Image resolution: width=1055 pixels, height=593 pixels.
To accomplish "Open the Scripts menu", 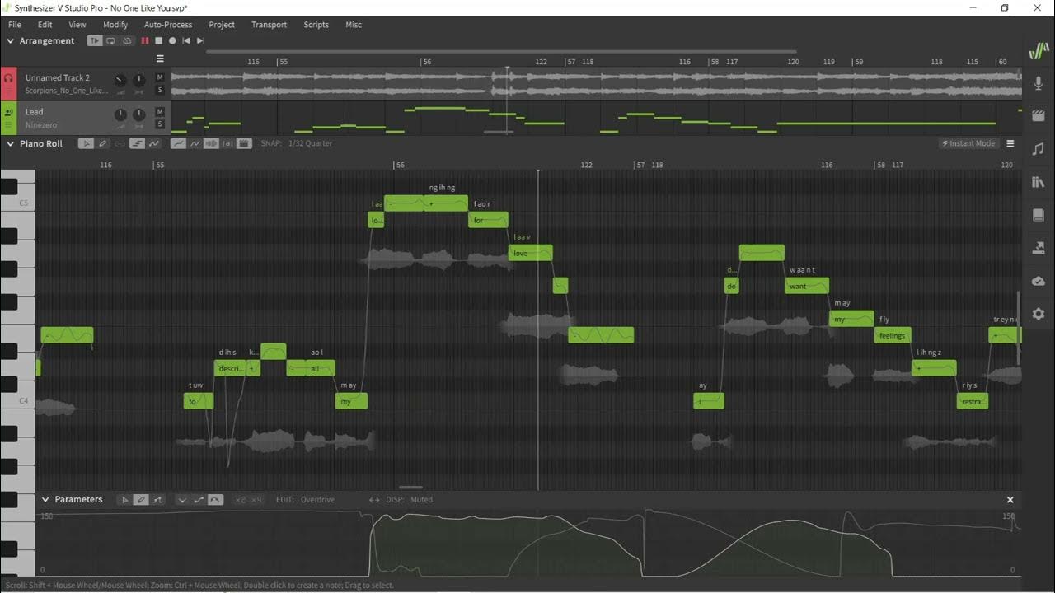I will tap(316, 25).
